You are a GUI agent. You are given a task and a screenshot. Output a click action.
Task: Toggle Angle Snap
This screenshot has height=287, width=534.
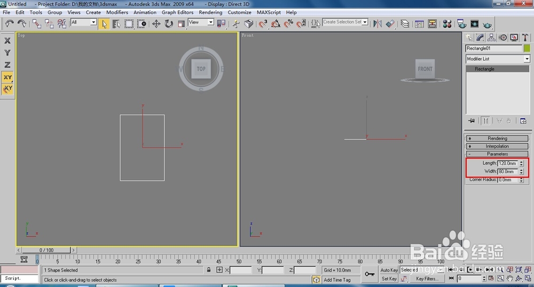coord(276,24)
